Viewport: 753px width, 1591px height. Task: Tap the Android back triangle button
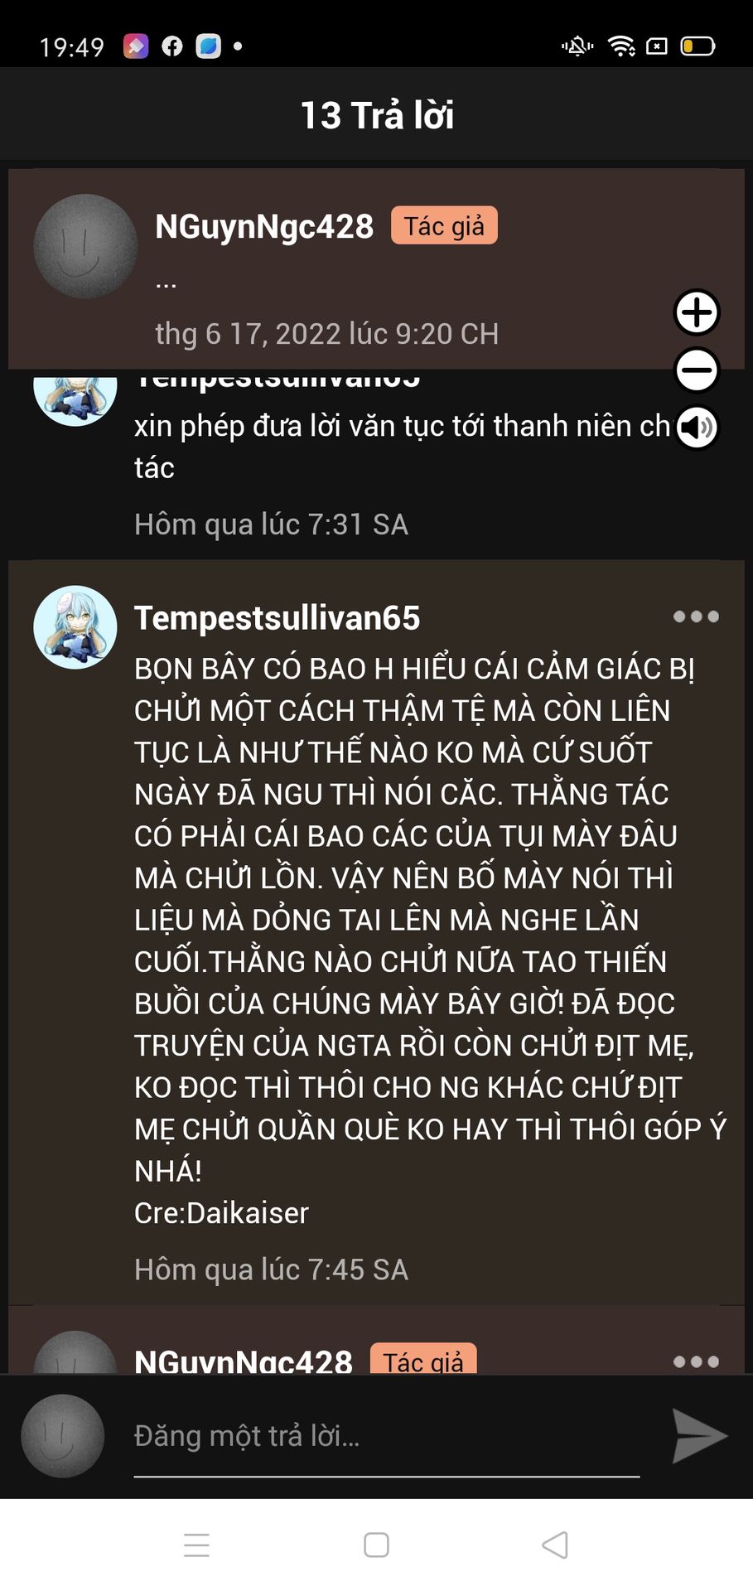coord(555,1545)
